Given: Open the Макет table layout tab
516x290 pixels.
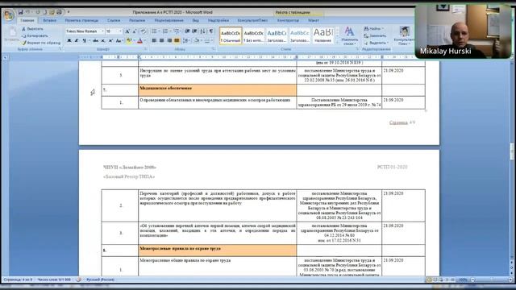Looking at the screenshot, I should click(x=314, y=20).
